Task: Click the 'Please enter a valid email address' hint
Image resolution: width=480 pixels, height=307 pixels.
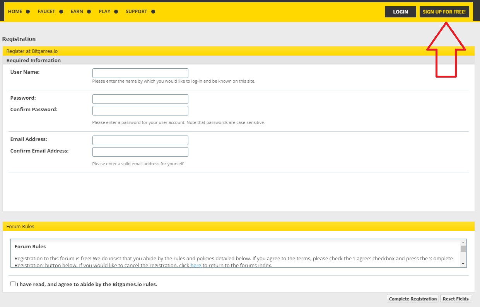Action: pos(138,164)
